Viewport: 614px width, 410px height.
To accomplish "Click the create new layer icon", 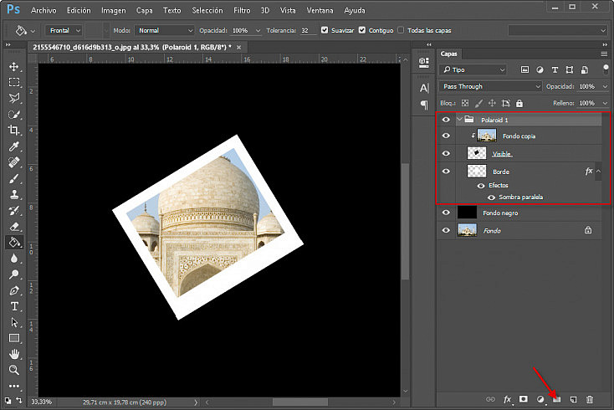I will 573,399.
